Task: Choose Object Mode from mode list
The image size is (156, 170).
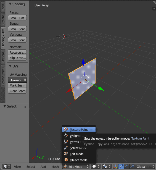Action: tap(79, 160)
